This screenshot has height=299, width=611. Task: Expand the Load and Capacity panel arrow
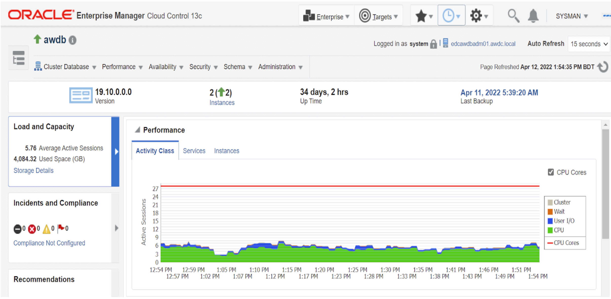(116, 152)
